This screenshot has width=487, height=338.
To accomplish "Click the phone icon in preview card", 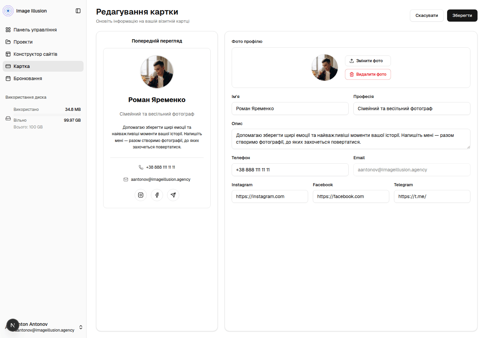I will (x=141, y=167).
